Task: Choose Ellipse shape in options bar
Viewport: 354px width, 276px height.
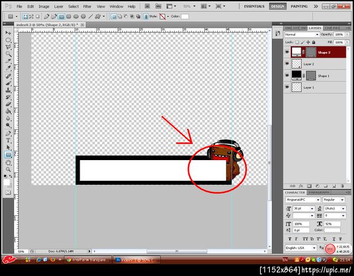Action: click(76, 16)
